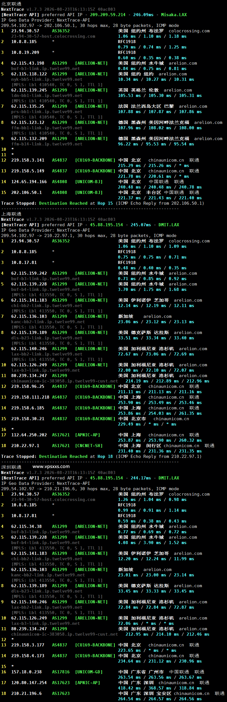Screen dimensions: 227x702
Task: Click hop IP 124.65.194.166
Action: tap(29, 182)
